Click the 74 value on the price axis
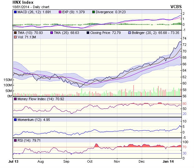This screenshot has height=168, width=194. [185, 38]
